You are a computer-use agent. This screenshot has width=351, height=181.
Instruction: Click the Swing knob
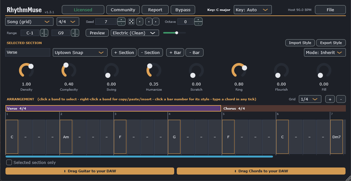pos(111,70)
